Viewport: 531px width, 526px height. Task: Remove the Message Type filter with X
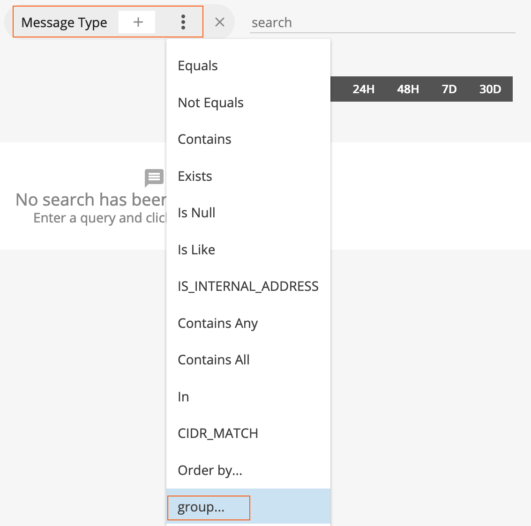coord(219,22)
